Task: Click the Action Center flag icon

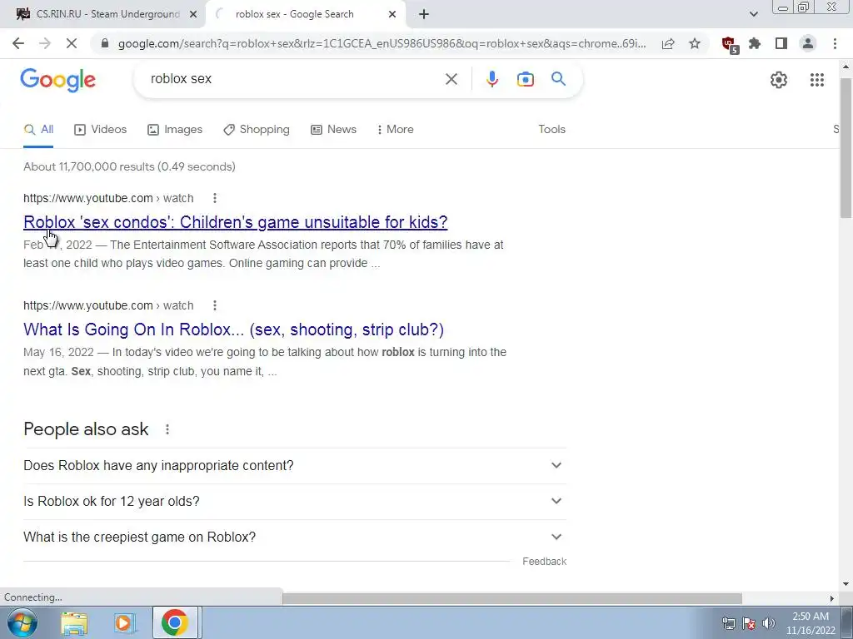Action: (x=749, y=623)
